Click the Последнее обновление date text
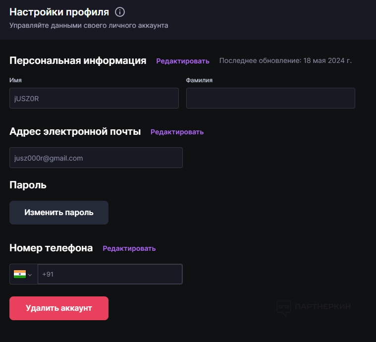Image resolution: width=376 pixels, height=342 pixels. click(285, 61)
